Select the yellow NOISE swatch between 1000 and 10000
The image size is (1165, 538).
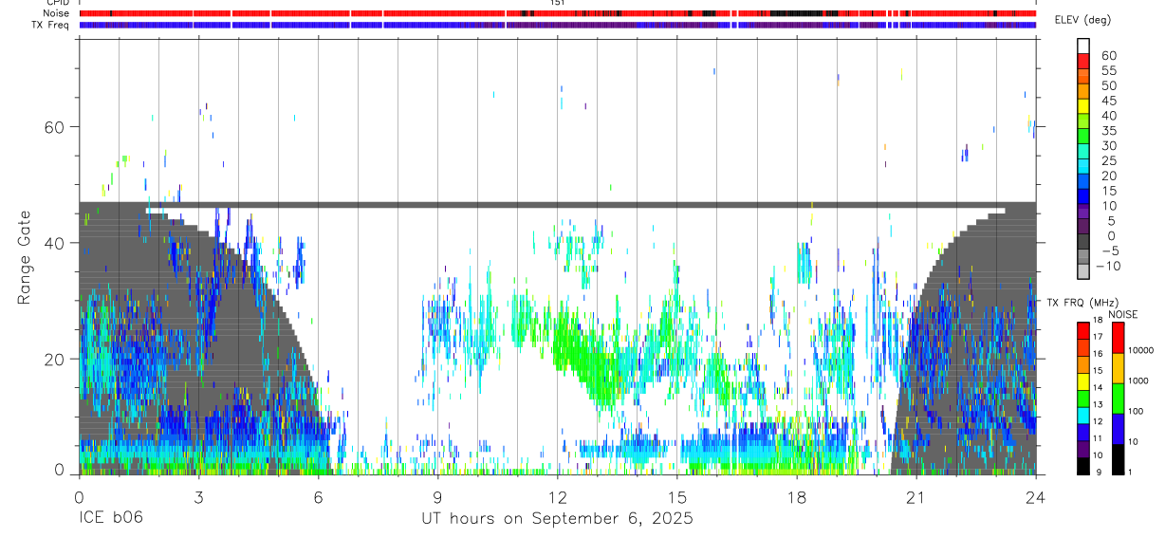[1118, 367]
